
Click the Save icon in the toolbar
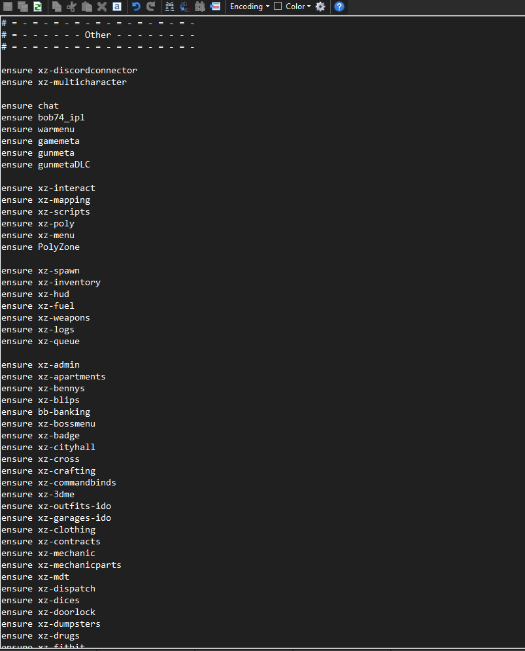pyautogui.click(x=8, y=7)
